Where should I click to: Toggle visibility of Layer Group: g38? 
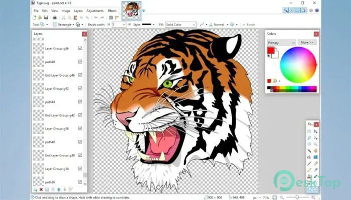[x=80, y=128]
